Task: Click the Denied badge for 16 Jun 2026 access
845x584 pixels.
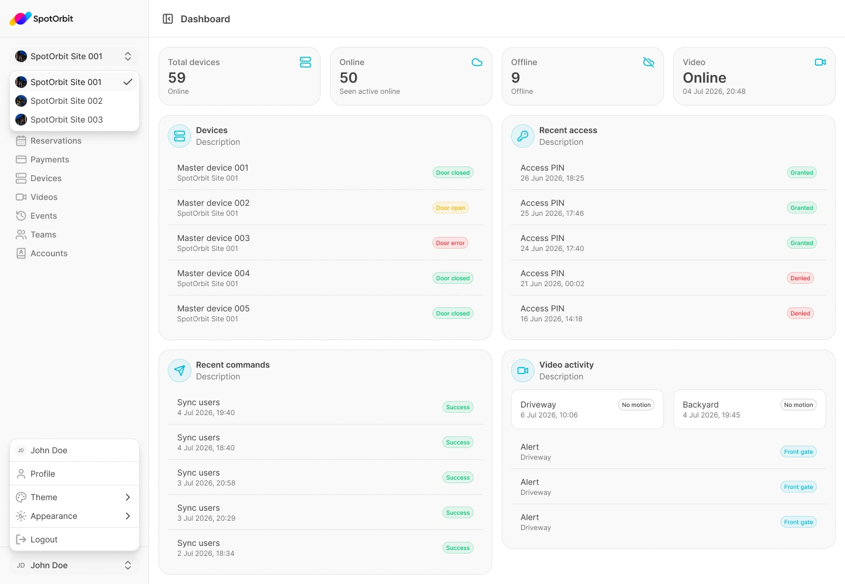Action: click(800, 313)
